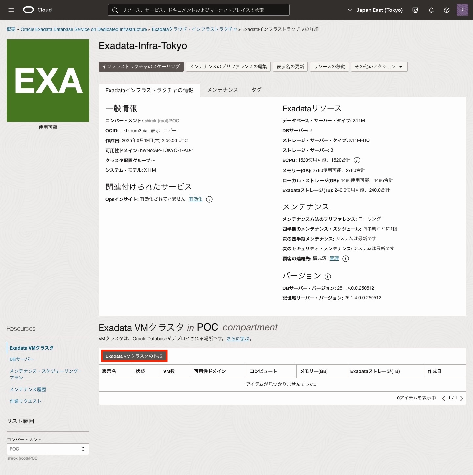
Task: Launch the Cloud Shell console icon
Action: (x=415, y=10)
